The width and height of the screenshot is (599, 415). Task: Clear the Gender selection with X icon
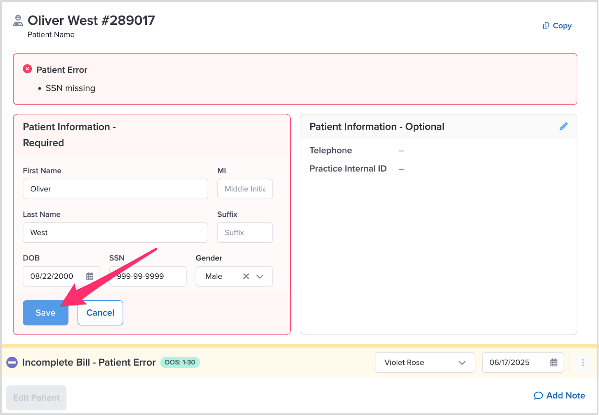(x=246, y=276)
